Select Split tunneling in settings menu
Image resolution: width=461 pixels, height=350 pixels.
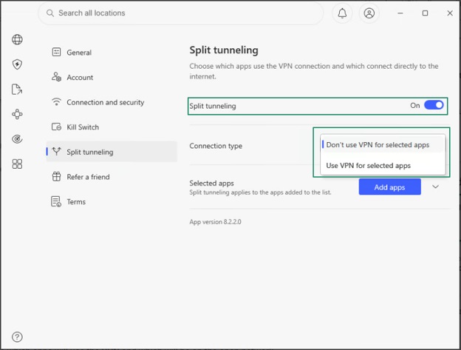pos(112,152)
